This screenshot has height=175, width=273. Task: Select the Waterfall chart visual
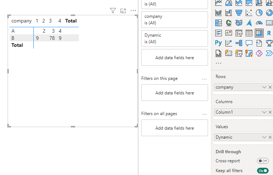tap(229, 13)
